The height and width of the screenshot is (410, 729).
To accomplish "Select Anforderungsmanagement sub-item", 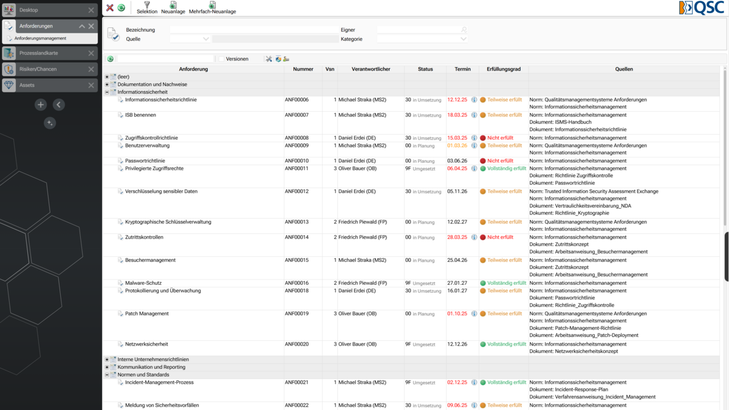I will click(x=40, y=38).
